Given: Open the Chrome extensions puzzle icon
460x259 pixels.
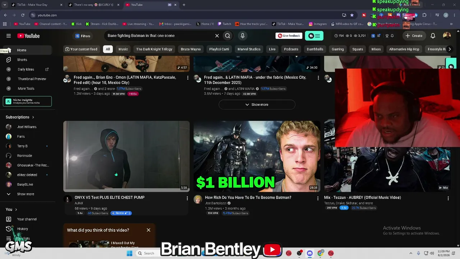Looking at the screenshot, I should click(x=424, y=15).
